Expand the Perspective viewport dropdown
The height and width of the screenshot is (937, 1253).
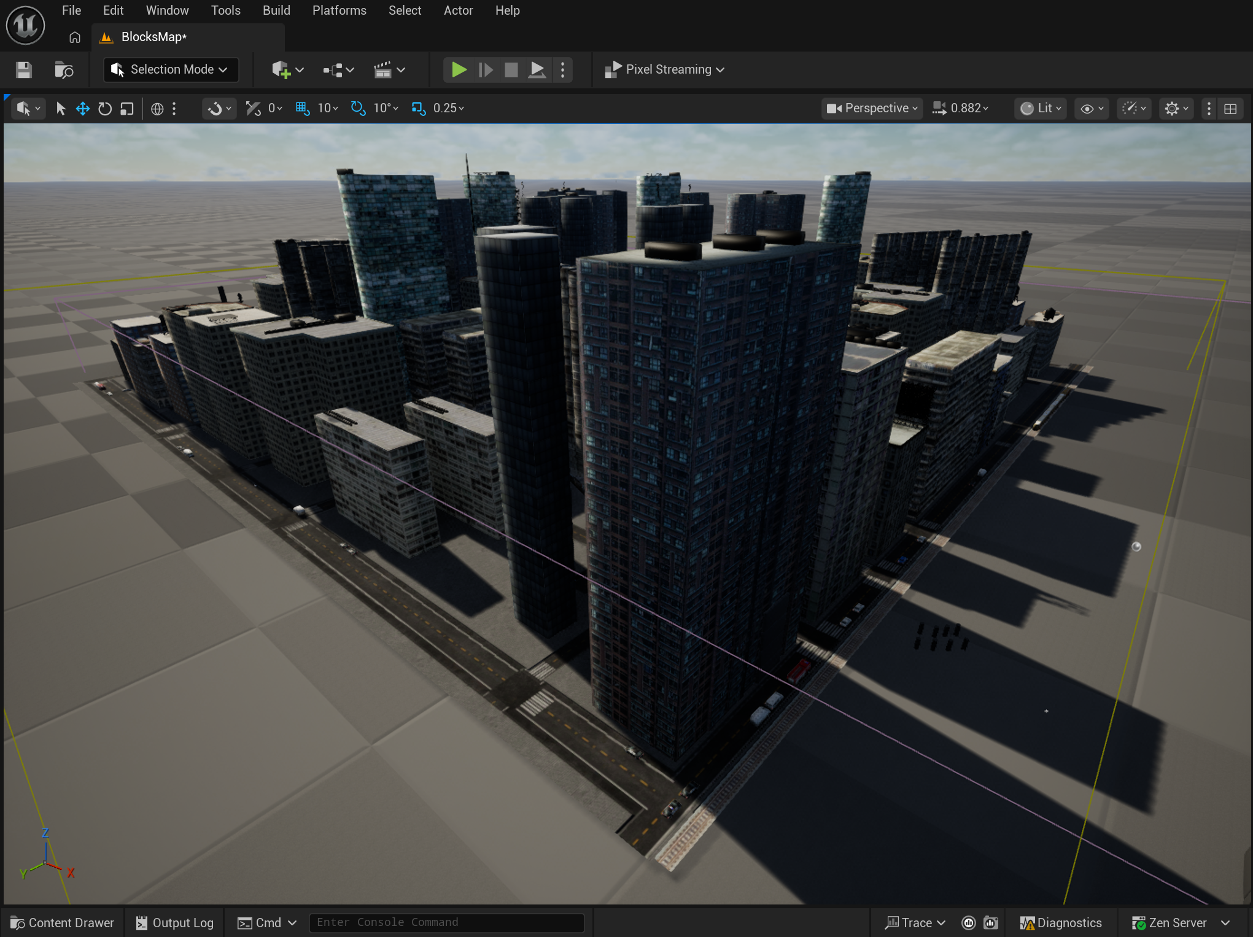(872, 109)
